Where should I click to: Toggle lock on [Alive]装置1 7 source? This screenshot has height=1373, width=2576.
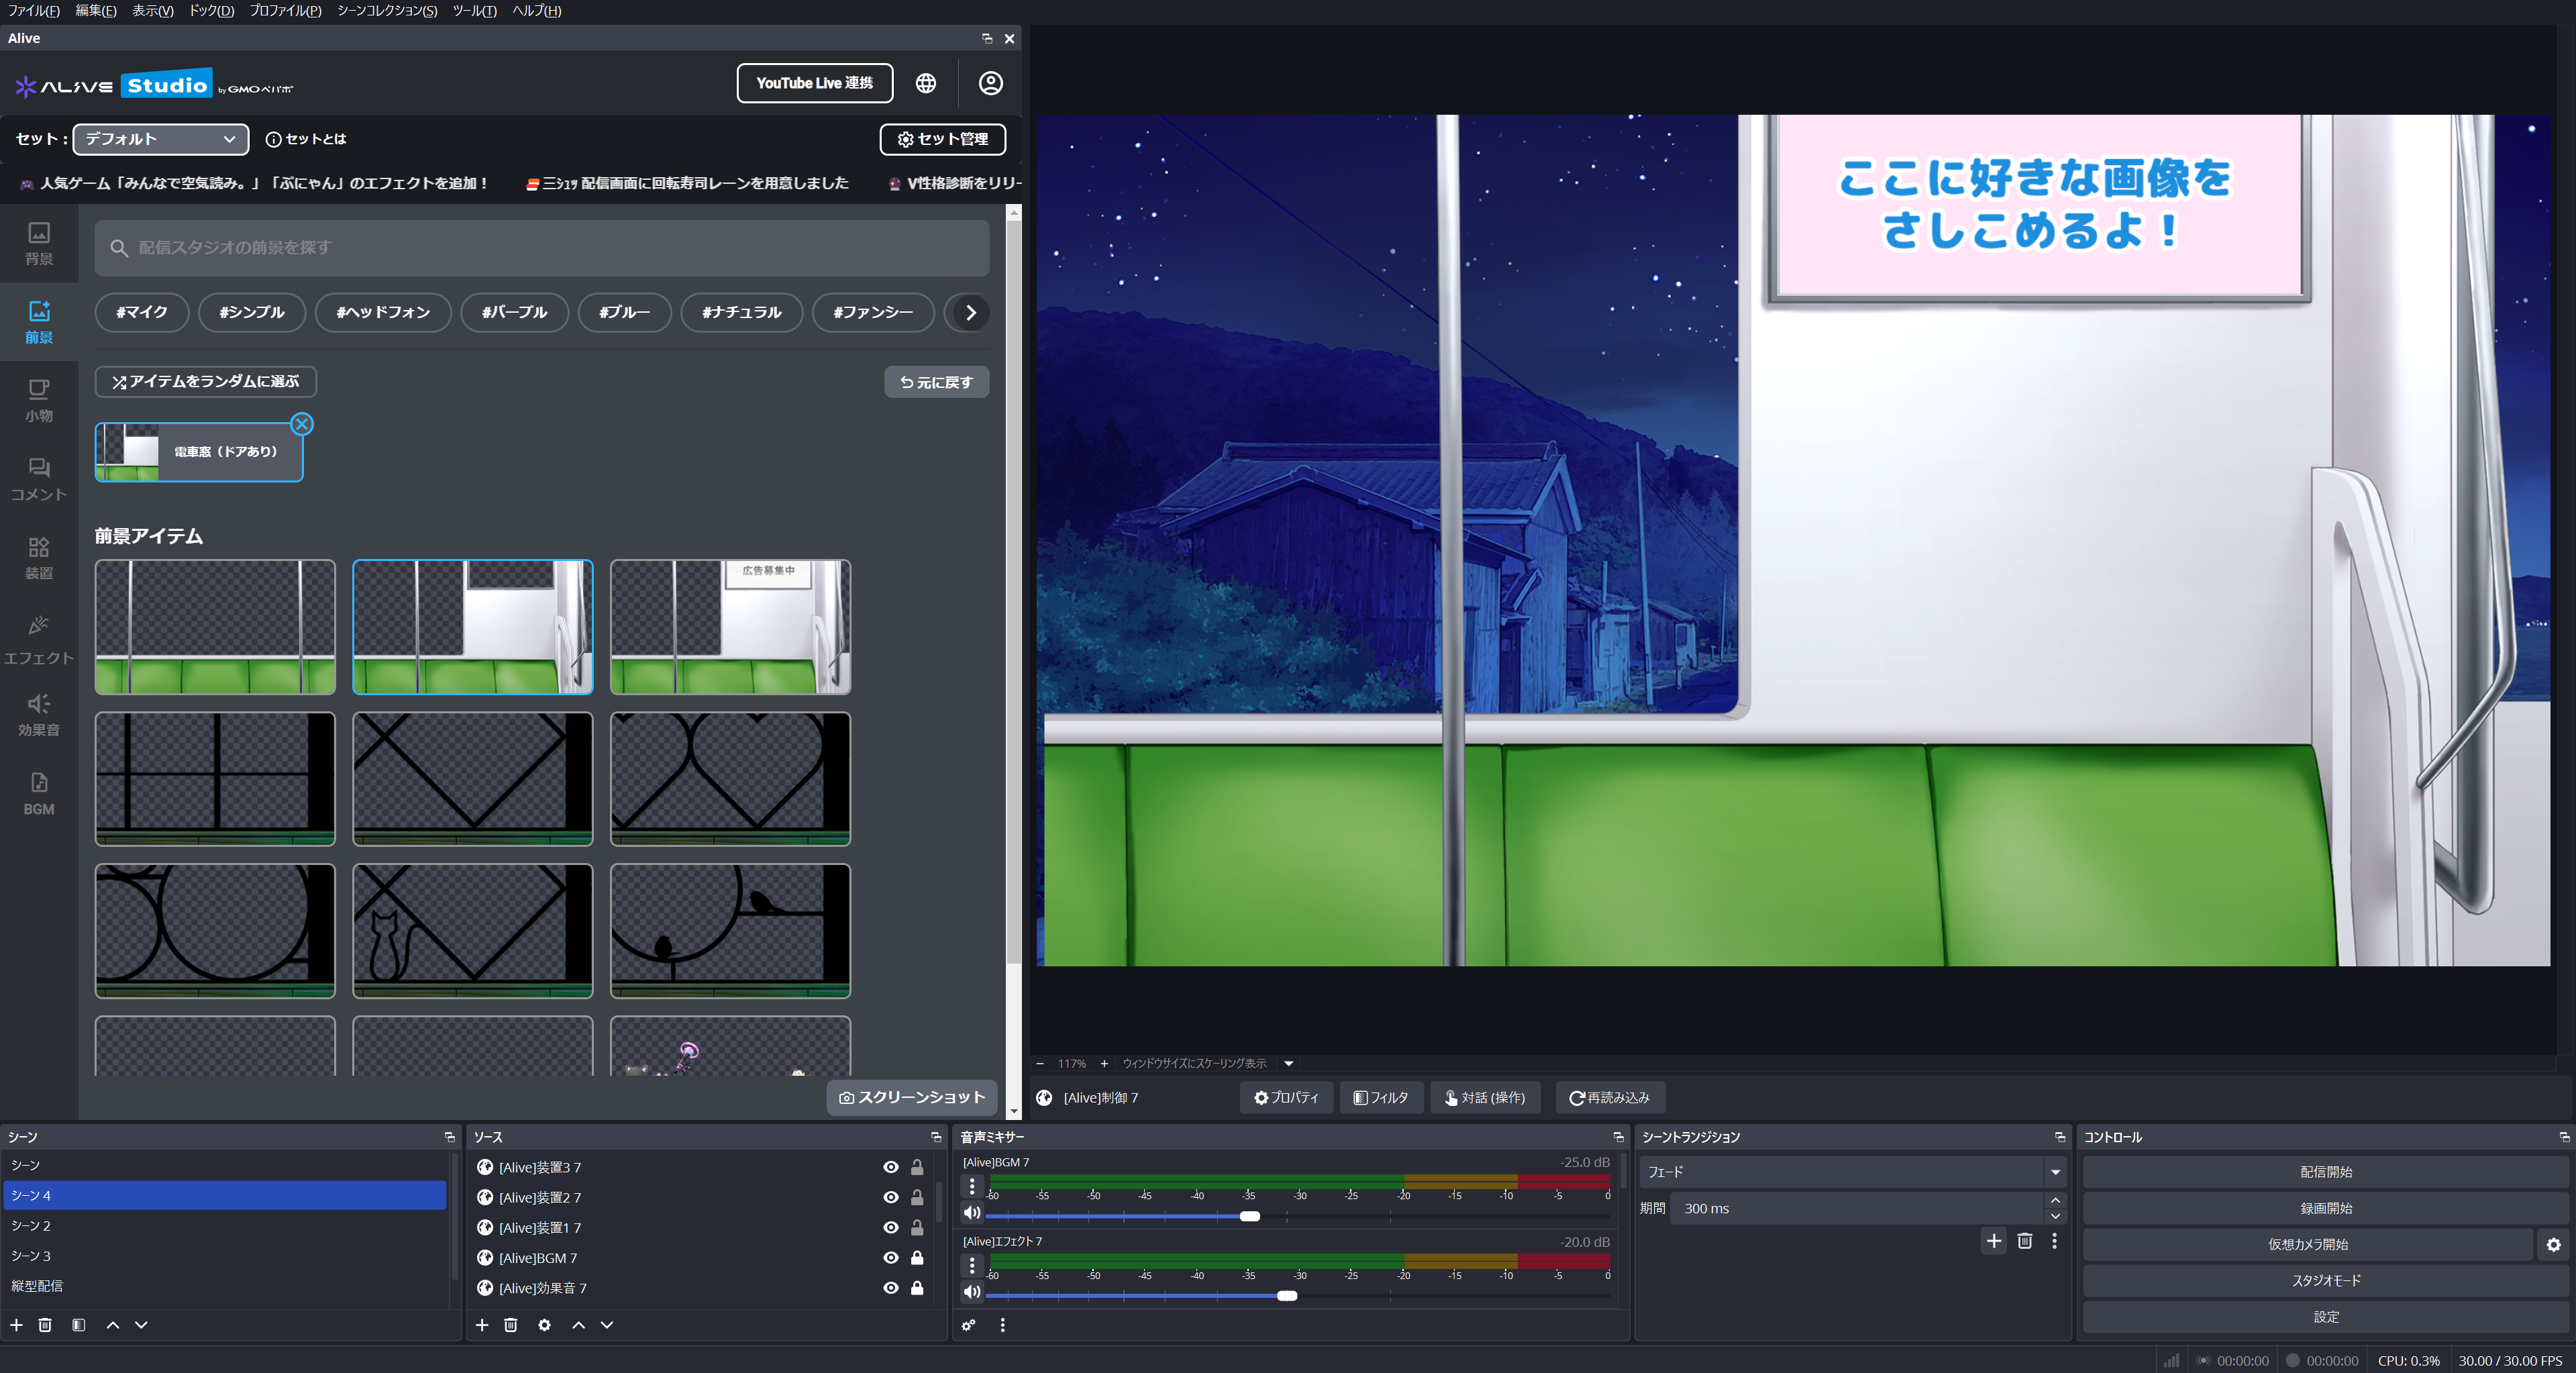click(917, 1228)
